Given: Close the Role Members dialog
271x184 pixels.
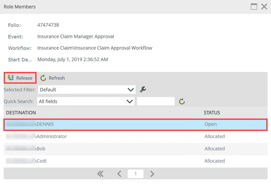Looking at the screenshot, I should pyautogui.click(x=264, y=6).
